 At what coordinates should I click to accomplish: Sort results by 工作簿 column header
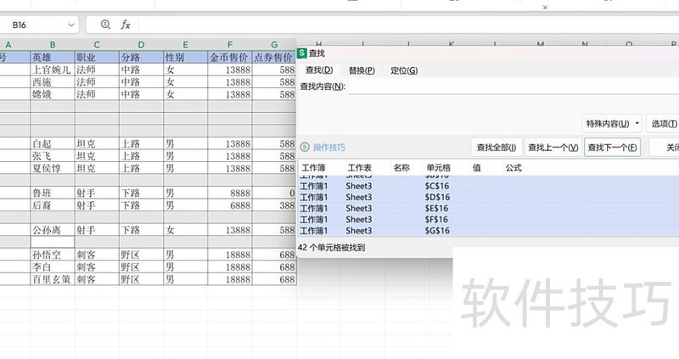coord(313,168)
